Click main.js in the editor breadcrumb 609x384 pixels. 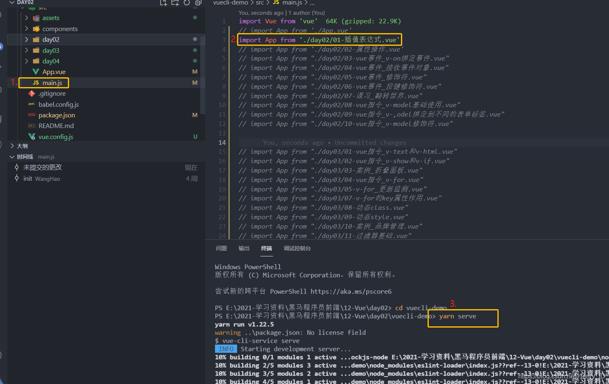tap(292, 2)
